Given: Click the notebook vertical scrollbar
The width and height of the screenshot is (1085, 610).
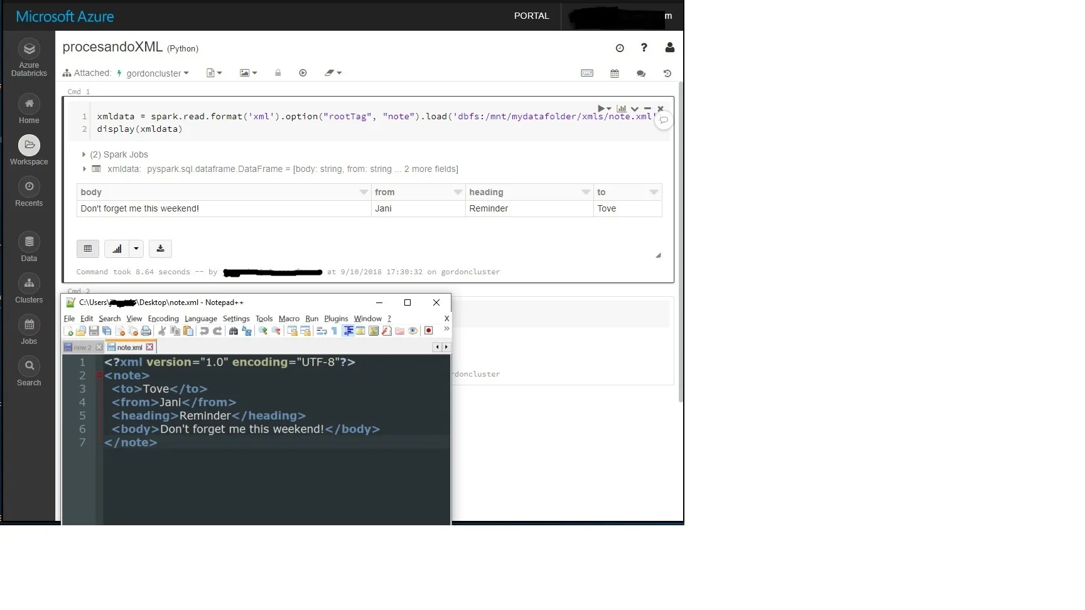Looking at the screenshot, I should (x=681, y=242).
